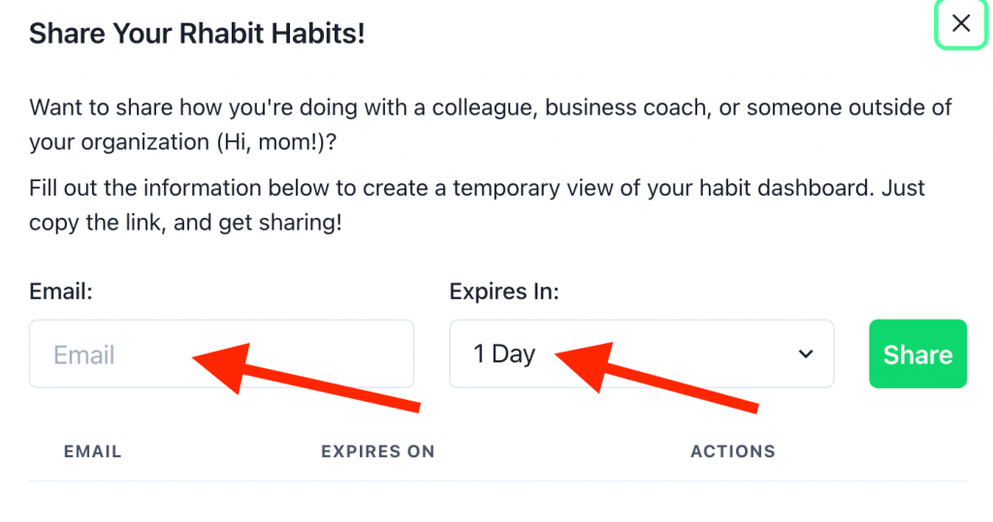Click the gray Email placeholder text
Image resolution: width=993 pixels, height=522 pixels.
[x=84, y=354]
